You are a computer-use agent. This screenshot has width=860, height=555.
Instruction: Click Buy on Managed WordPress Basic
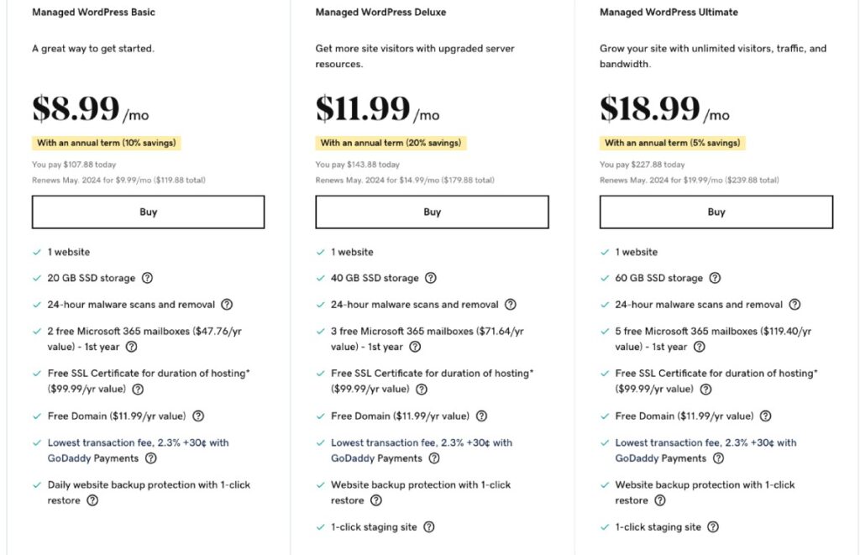(148, 212)
